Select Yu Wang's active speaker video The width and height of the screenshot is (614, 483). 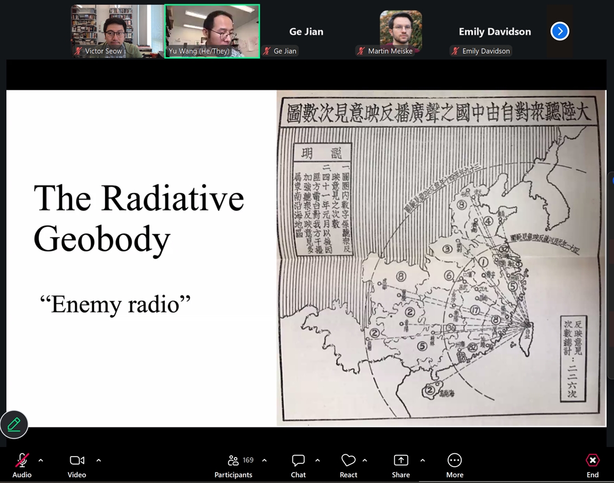point(212,31)
